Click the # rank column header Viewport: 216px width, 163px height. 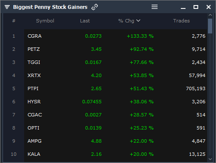coord(14,21)
